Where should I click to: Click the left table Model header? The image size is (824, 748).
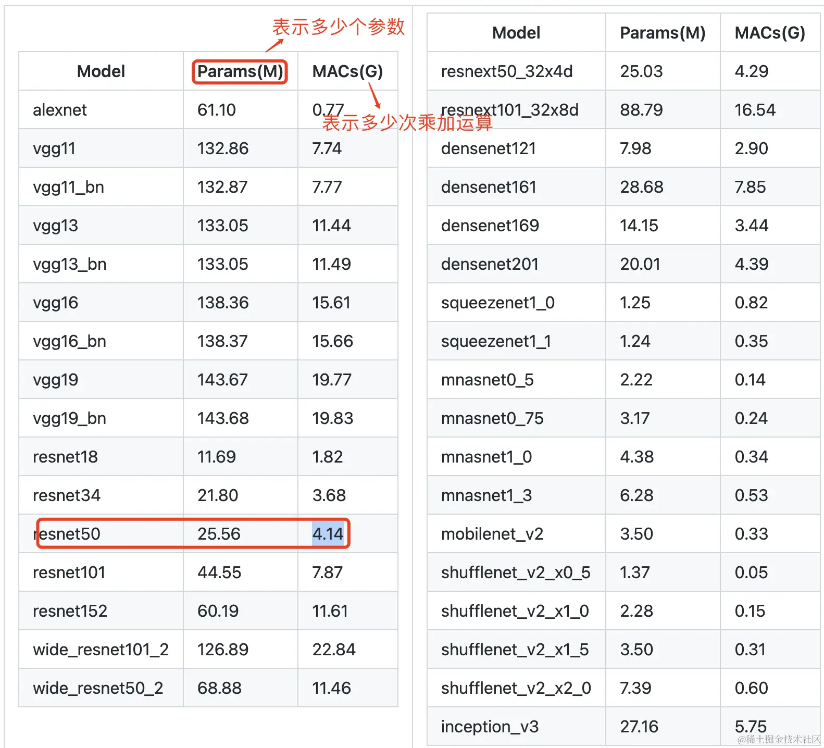[101, 71]
